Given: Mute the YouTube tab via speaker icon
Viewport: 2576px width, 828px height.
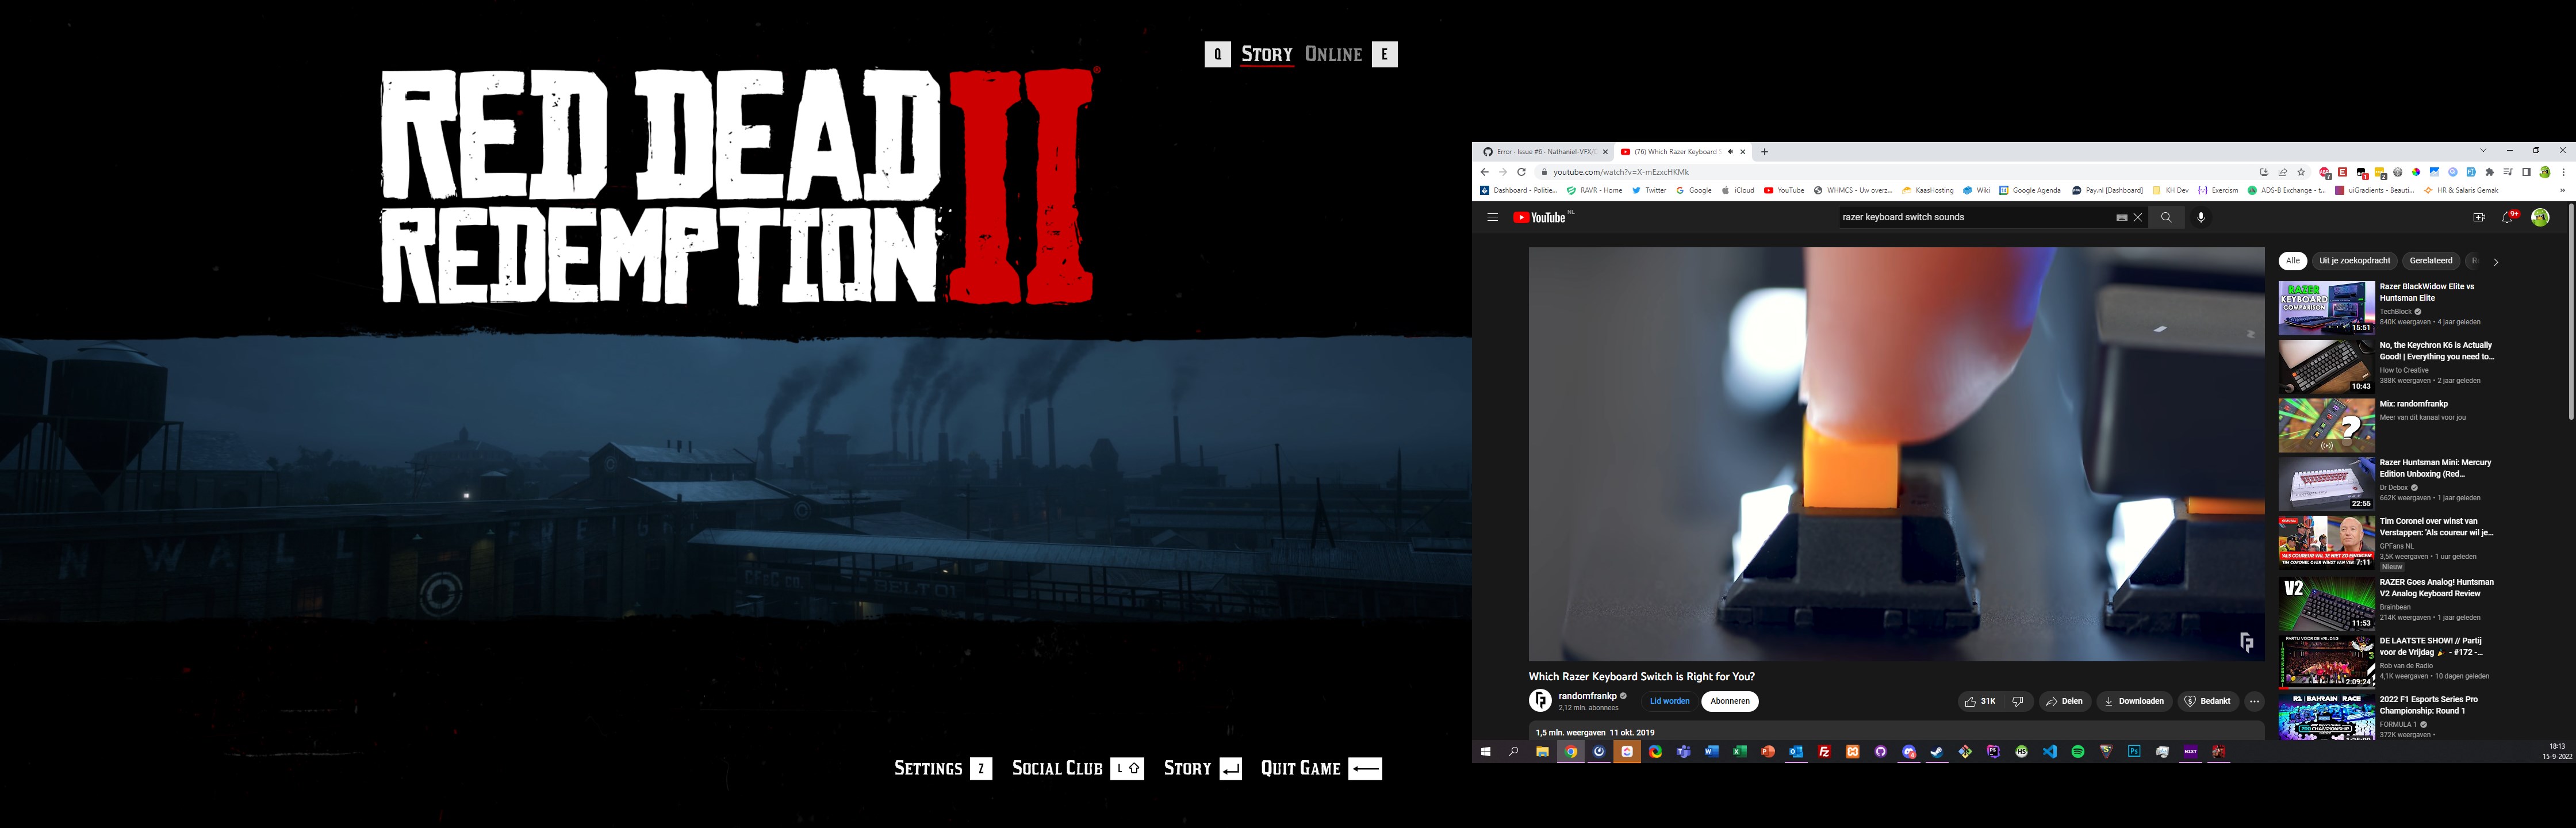Looking at the screenshot, I should click(1730, 152).
